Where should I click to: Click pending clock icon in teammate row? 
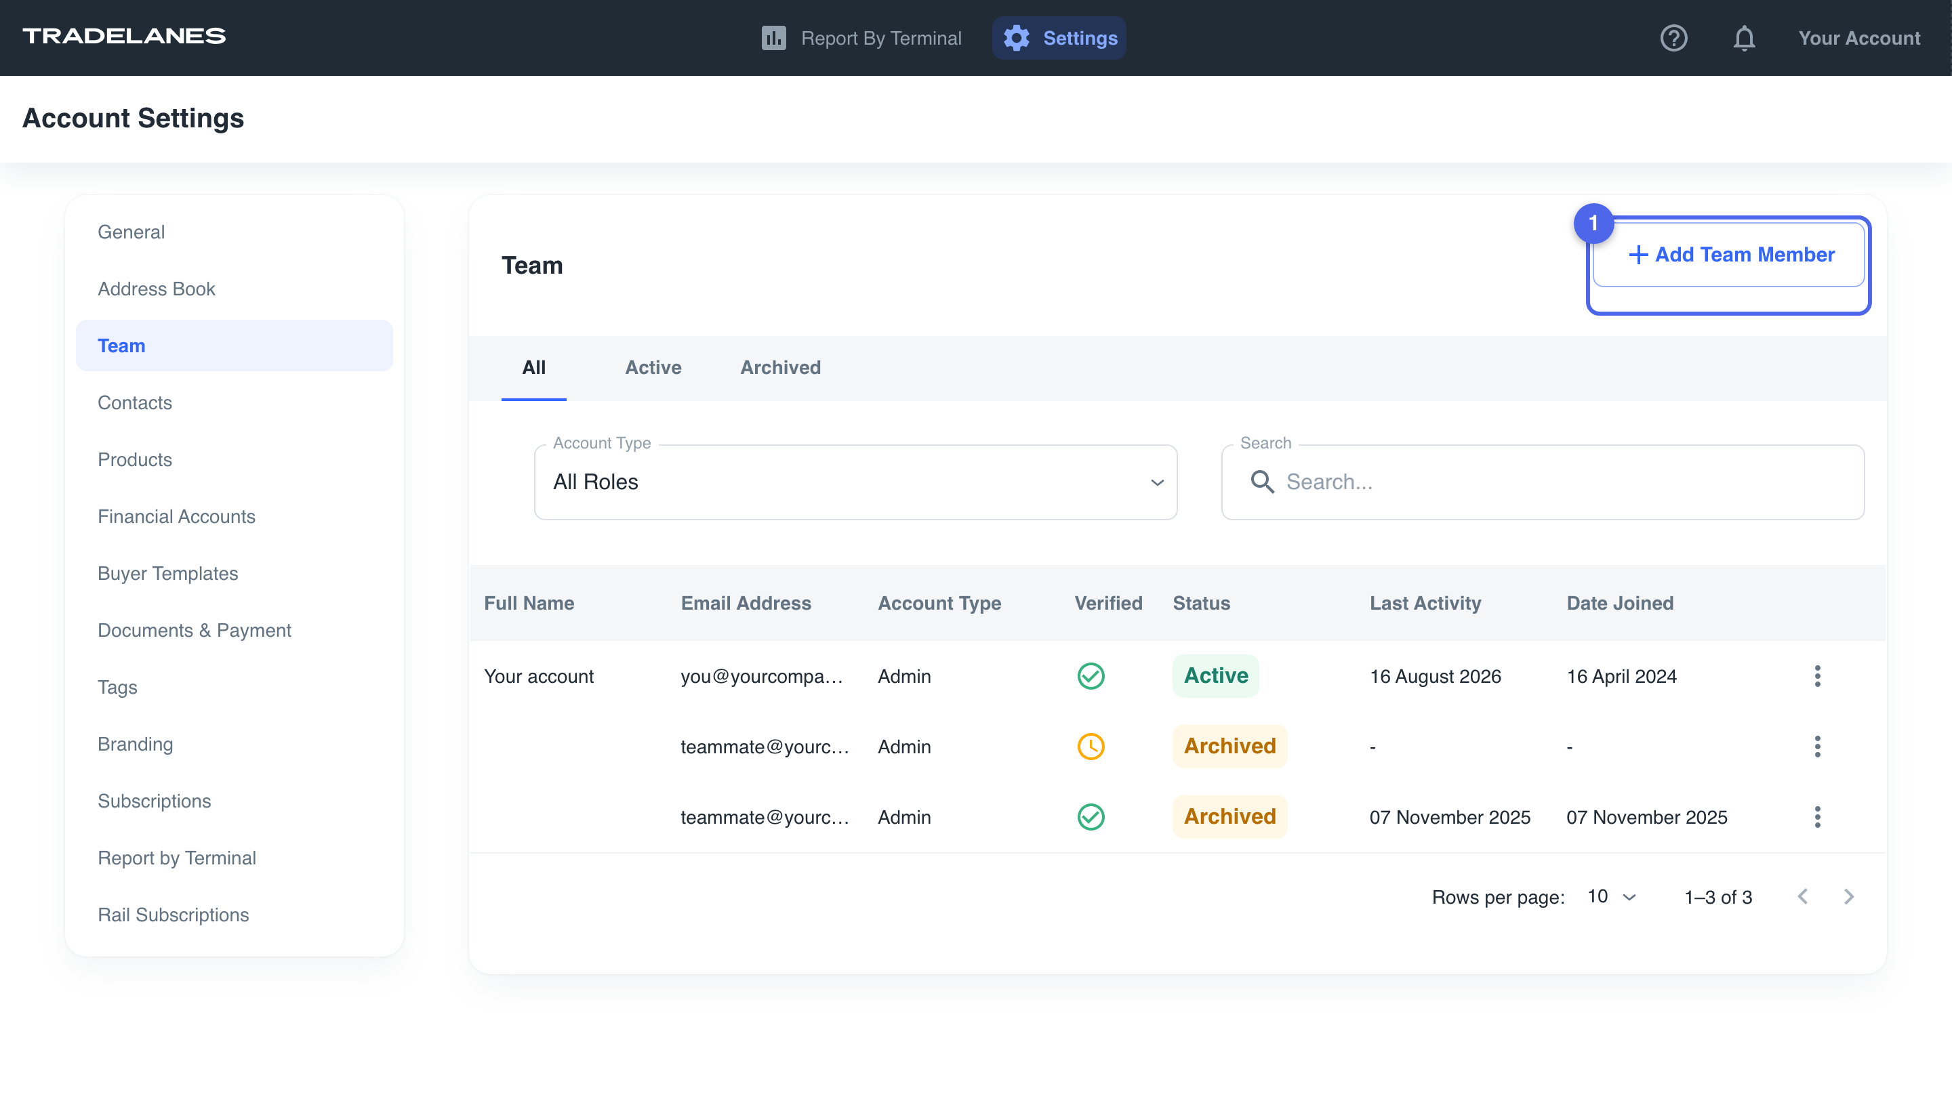[x=1091, y=747]
